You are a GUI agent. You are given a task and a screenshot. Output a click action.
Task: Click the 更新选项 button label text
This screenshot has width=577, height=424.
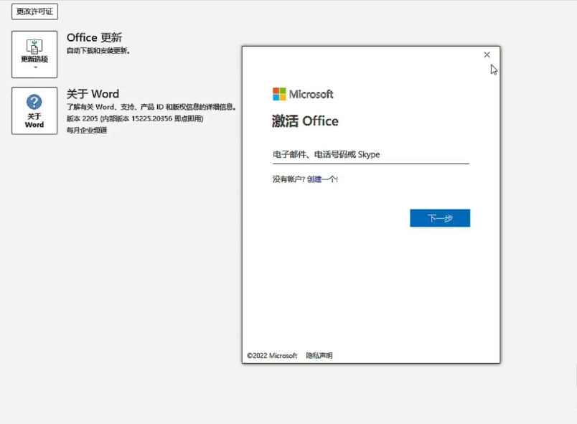click(x=34, y=60)
